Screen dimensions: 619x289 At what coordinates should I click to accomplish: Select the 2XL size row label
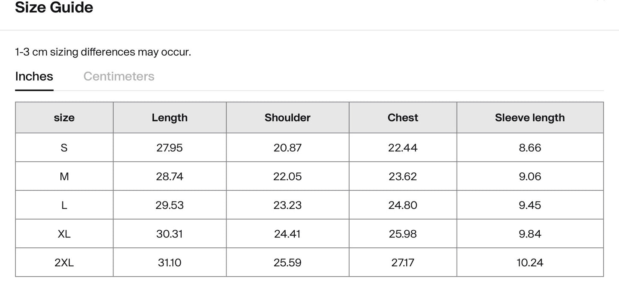64,262
